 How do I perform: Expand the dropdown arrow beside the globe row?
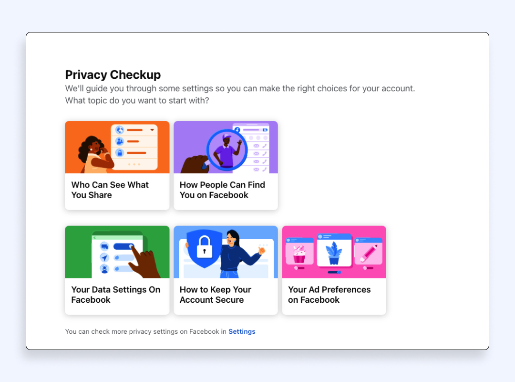[x=152, y=130]
